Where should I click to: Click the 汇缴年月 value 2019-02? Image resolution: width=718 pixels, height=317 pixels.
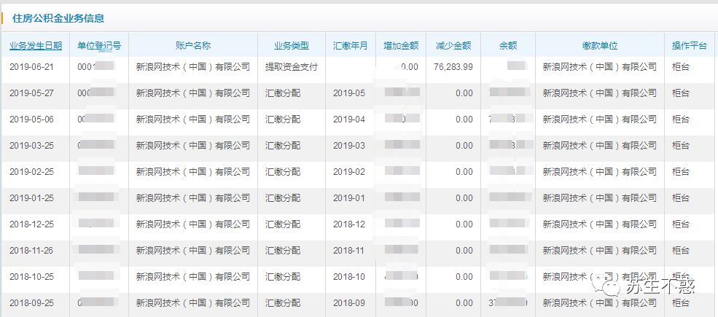349,172
